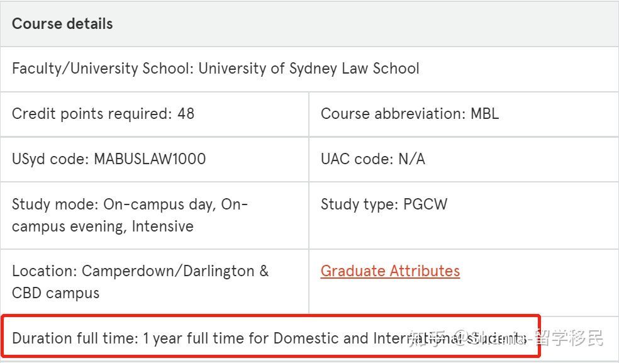Click the MBL abbreviation value
Viewport: 619px width, 363px height.
pos(485,114)
